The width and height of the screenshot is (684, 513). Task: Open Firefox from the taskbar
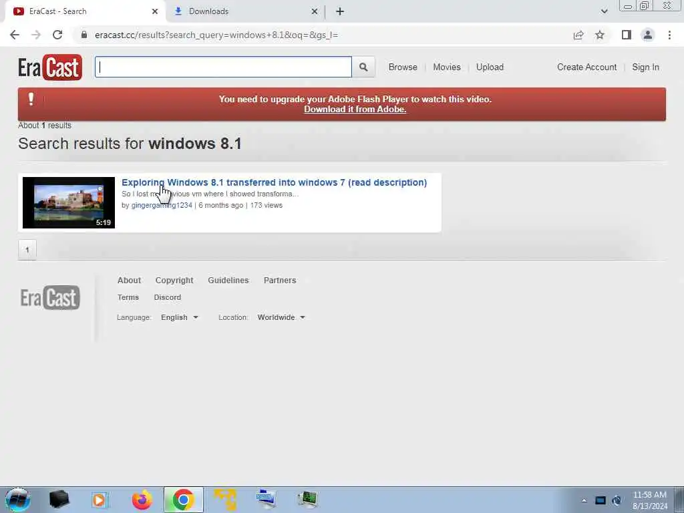pyautogui.click(x=142, y=500)
